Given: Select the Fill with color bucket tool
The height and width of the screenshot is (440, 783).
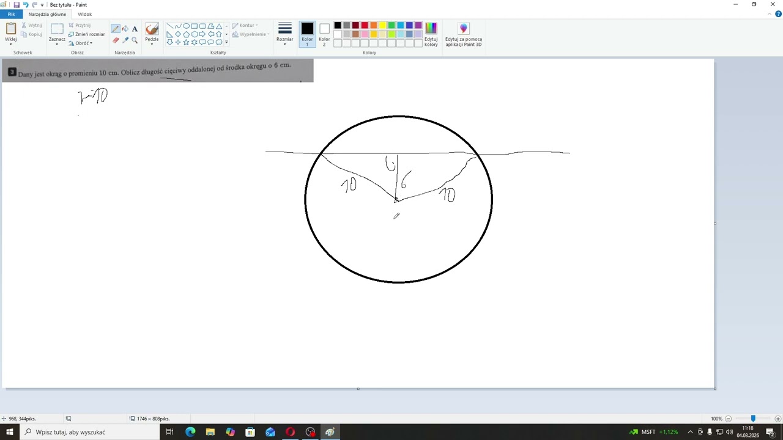Looking at the screenshot, I should 125,29.
